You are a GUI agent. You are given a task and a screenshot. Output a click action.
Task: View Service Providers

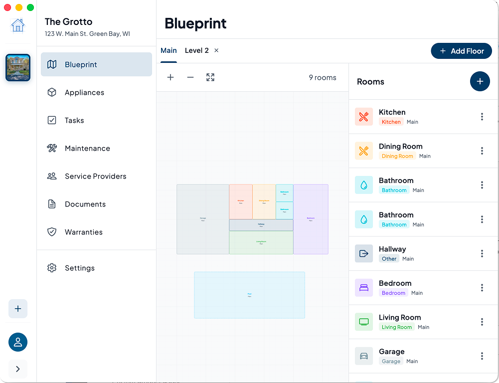click(94, 176)
